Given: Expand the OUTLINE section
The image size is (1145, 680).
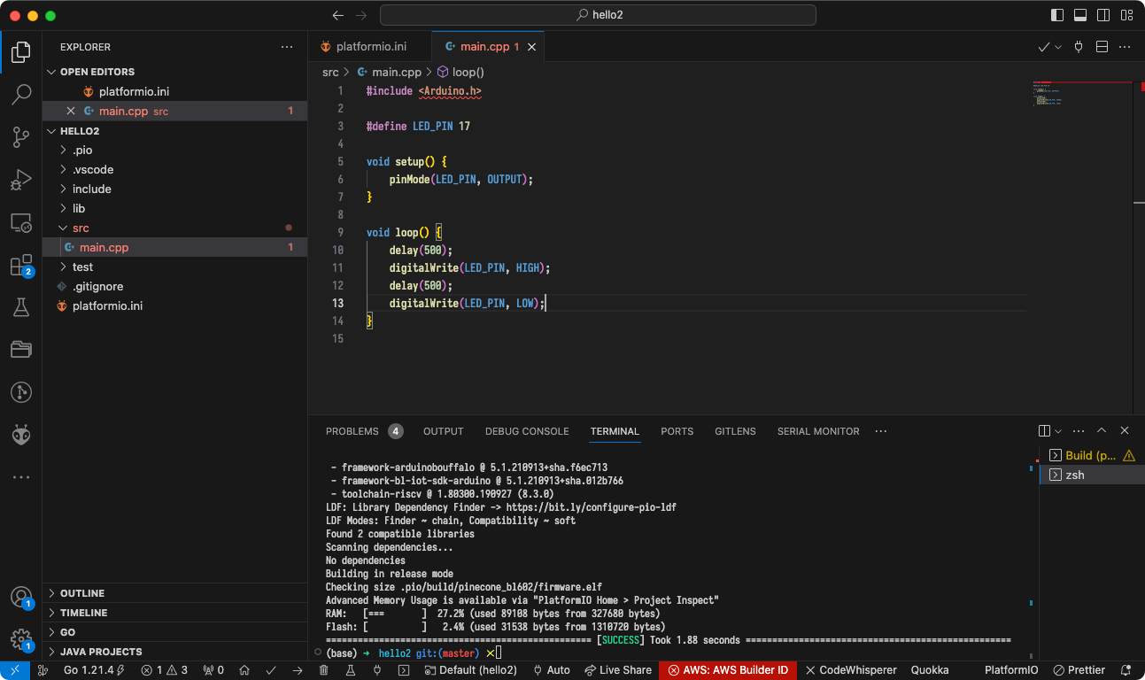Looking at the screenshot, I should pos(174,593).
